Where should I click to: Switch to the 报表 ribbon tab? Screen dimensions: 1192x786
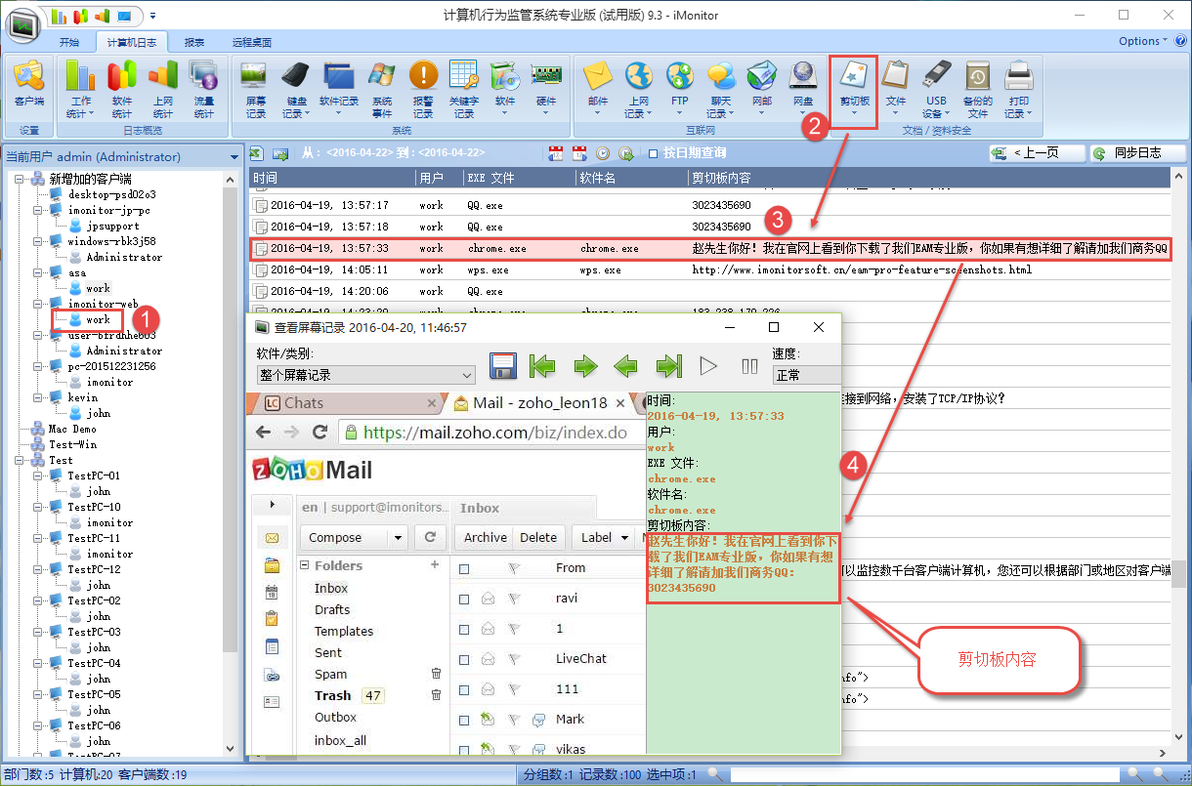coord(194,42)
